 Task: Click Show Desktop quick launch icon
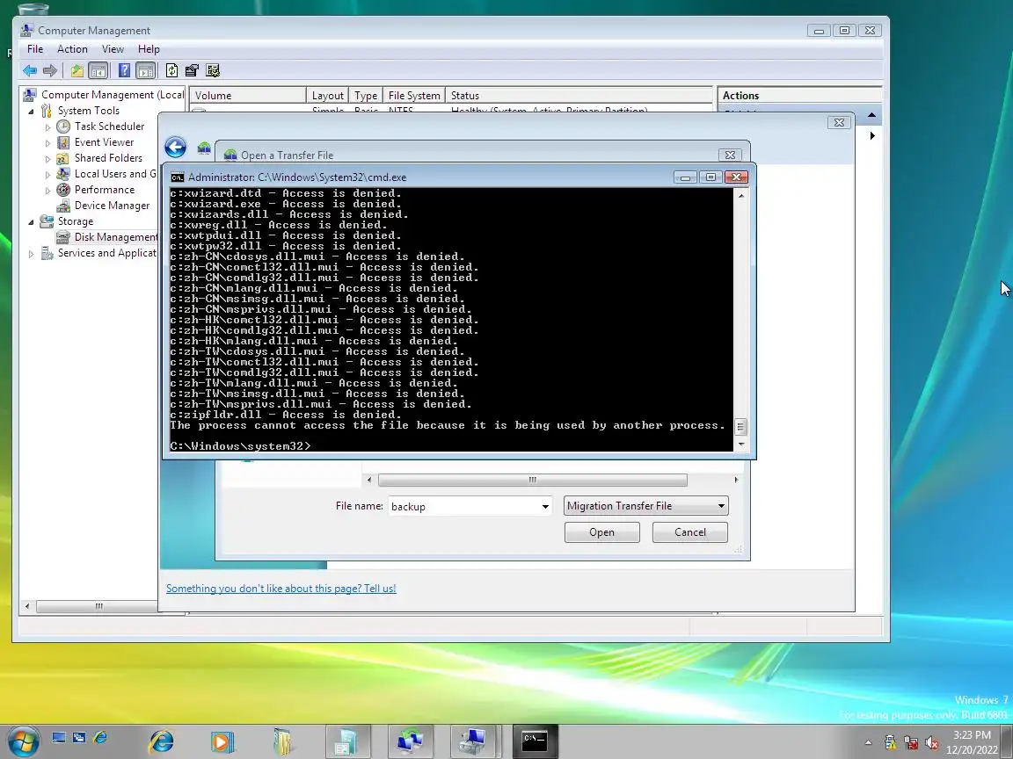pyautogui.click(x=59, y=737)
